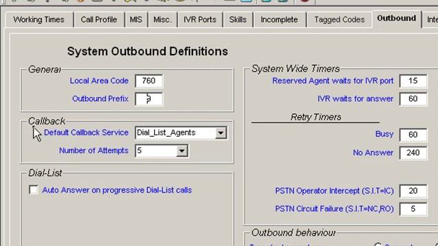438x246 pixels.
Task: Enable Auto Answer on progressive Dial-List calls
Action: coord(34,190)
